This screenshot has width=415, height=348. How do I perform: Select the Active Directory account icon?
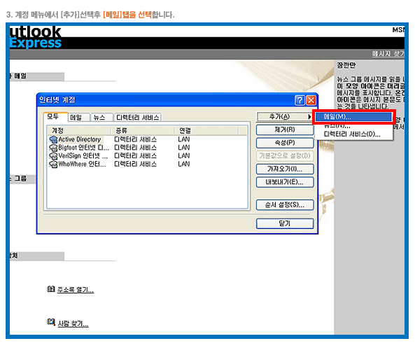pos(53,139)
